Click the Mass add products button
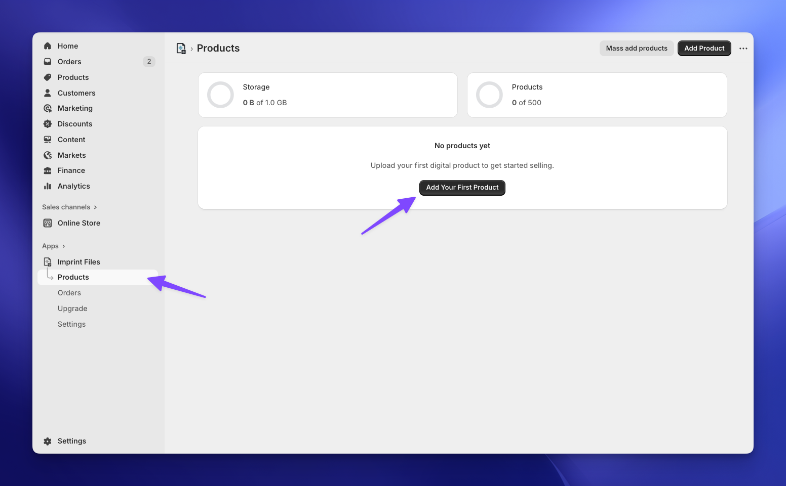Viewport: 786px width, 486px height. pyautogui.click(x=637, y=48)
